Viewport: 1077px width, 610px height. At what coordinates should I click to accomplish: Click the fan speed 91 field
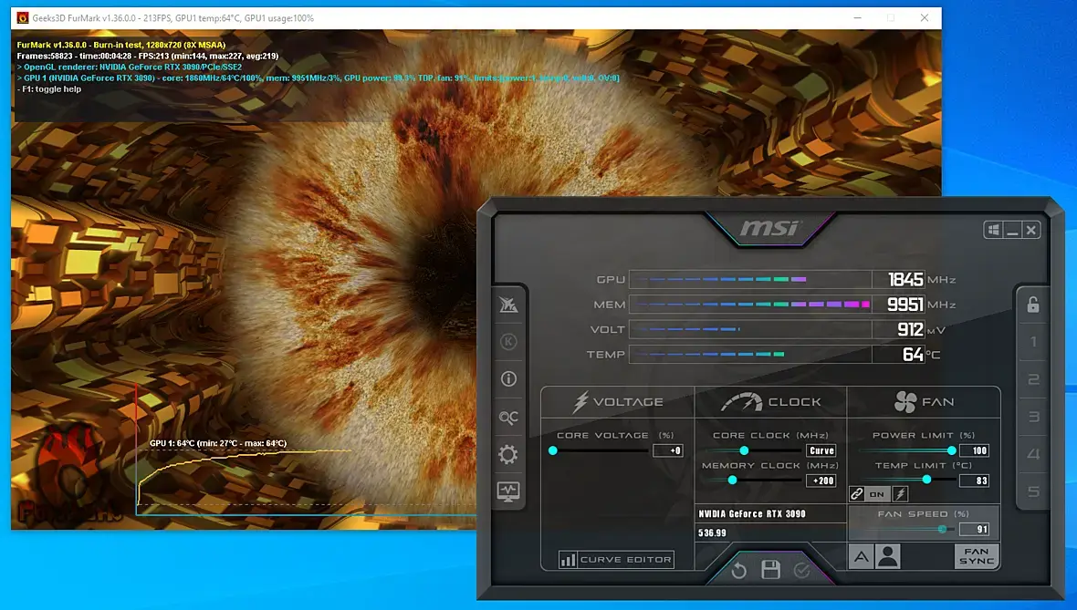(x=974, y=529)
